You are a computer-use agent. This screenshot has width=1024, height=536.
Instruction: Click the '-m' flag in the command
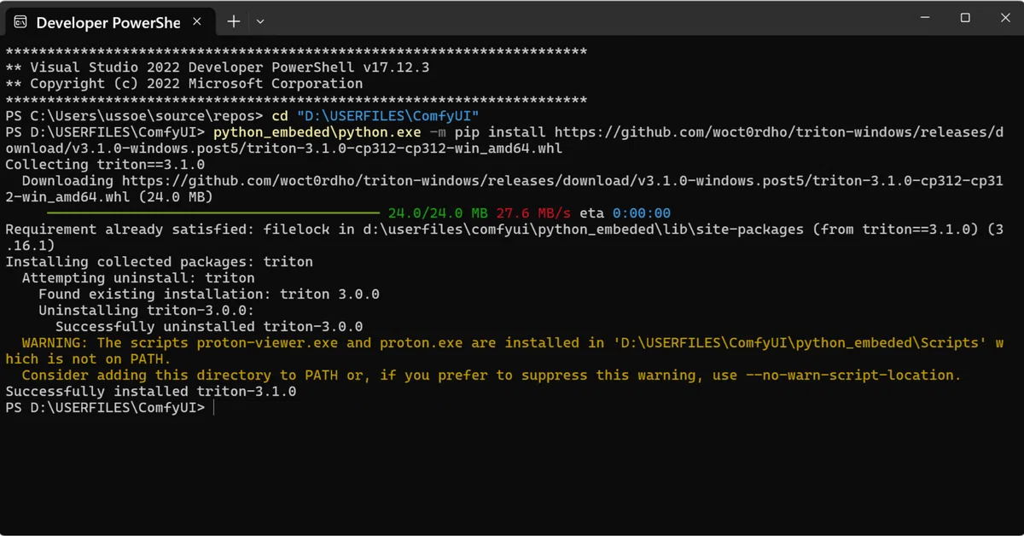pos(438,132)
